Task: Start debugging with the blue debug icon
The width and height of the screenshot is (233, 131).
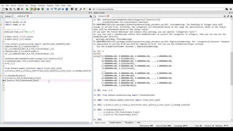Action: click(48, 9)
